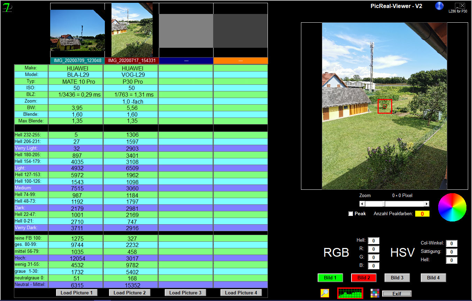Click the large RGB heading
The height and width of the screenshot is (301, 472).
click(x=336, y=253)
